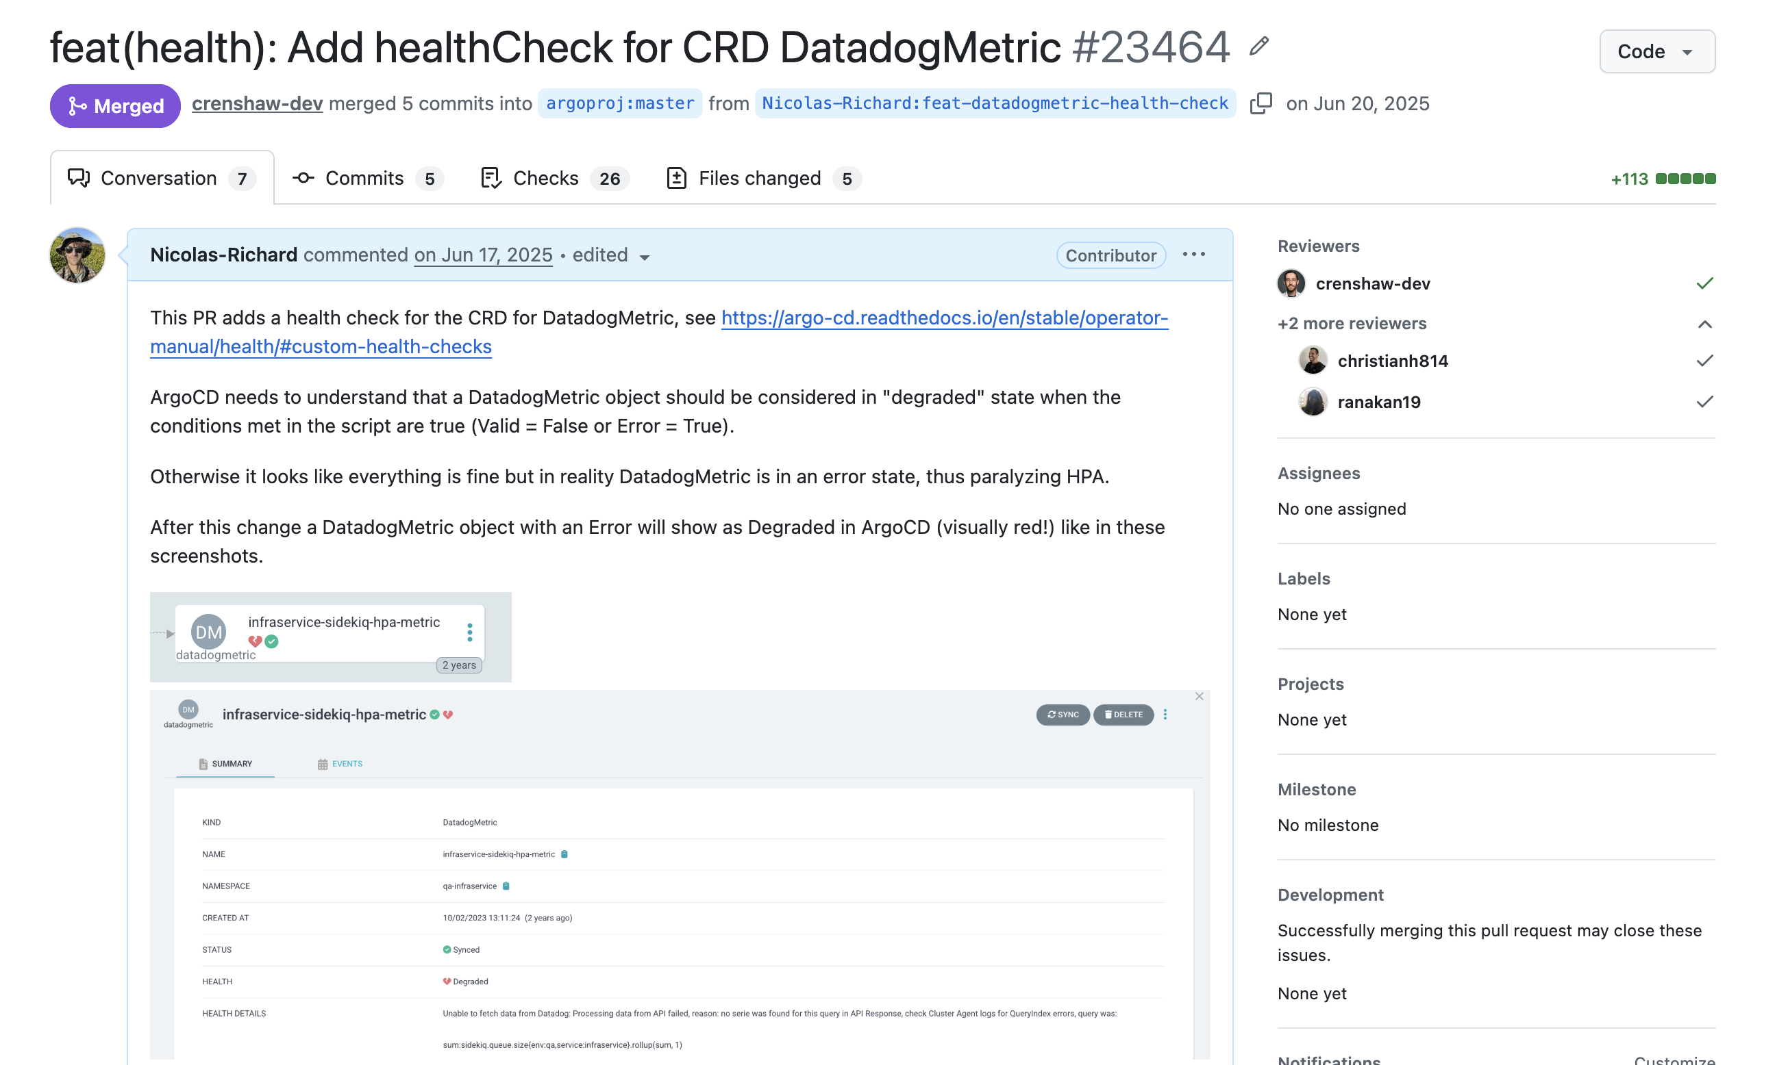The width and height of the screenshot is (1788, 1065).
Task: Click the Development section heading
Action: tap(1330, 895)
